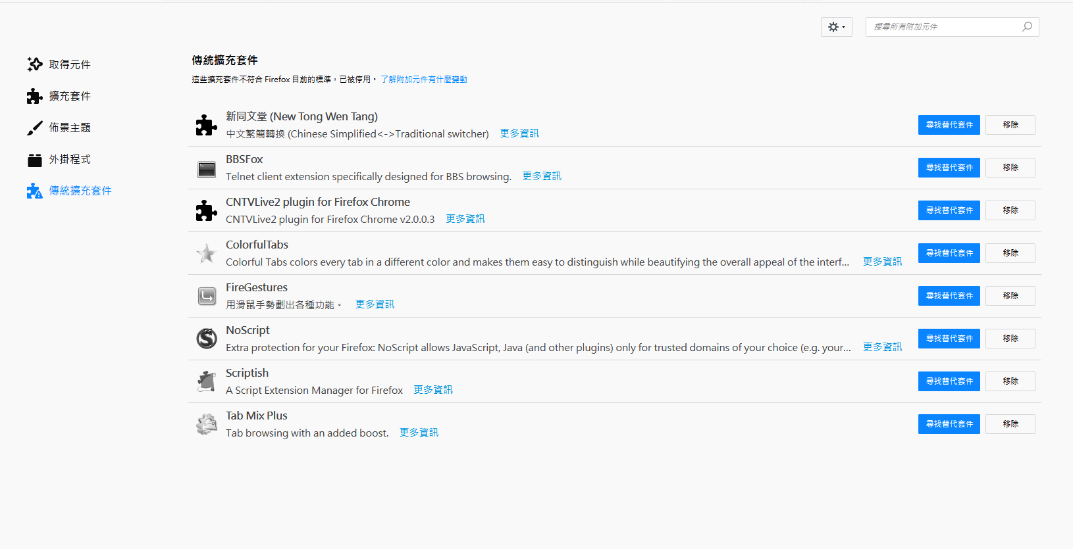Open 更多資訊 for FireGestures
1073x549 pixels.
pos(375,304)
